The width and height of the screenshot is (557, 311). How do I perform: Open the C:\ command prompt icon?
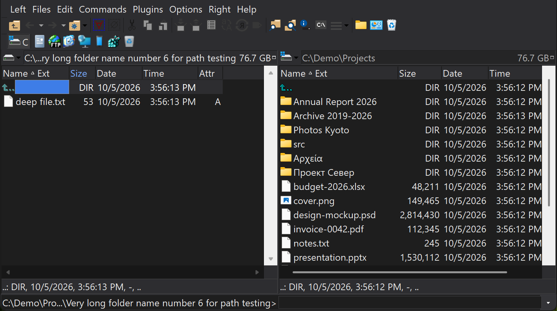coord(321,25)
